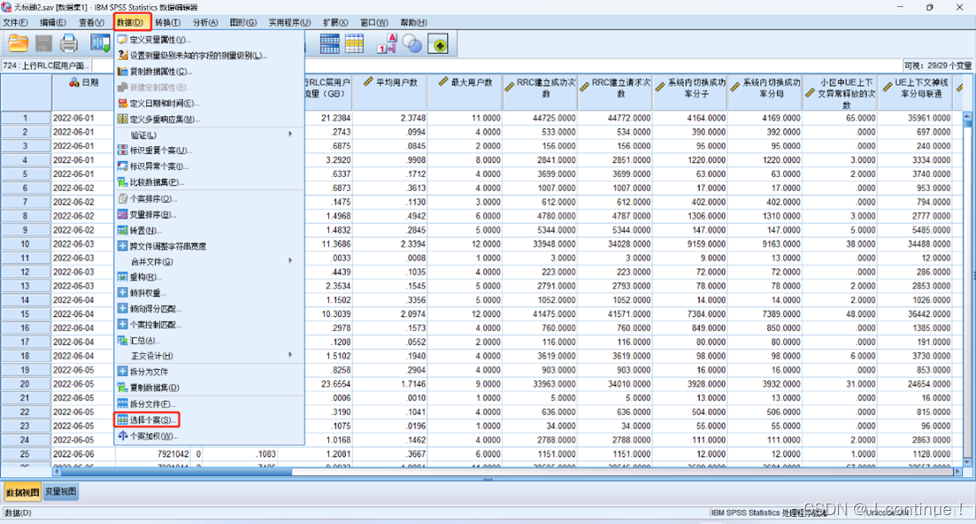The image size is (976, 524).
Task: Click the nominal icon beside 日期 header
Action: click(74, 82)
